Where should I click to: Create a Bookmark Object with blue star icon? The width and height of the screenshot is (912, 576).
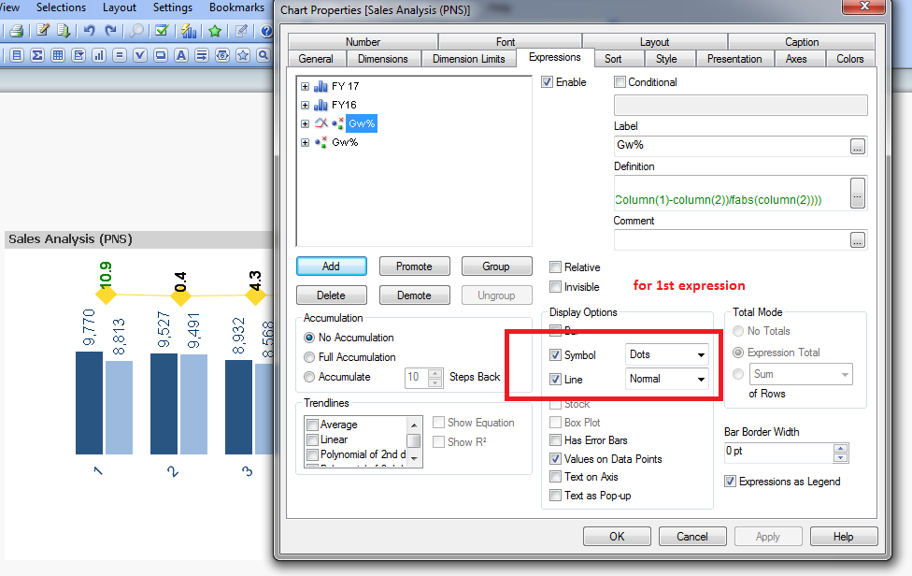243,55
